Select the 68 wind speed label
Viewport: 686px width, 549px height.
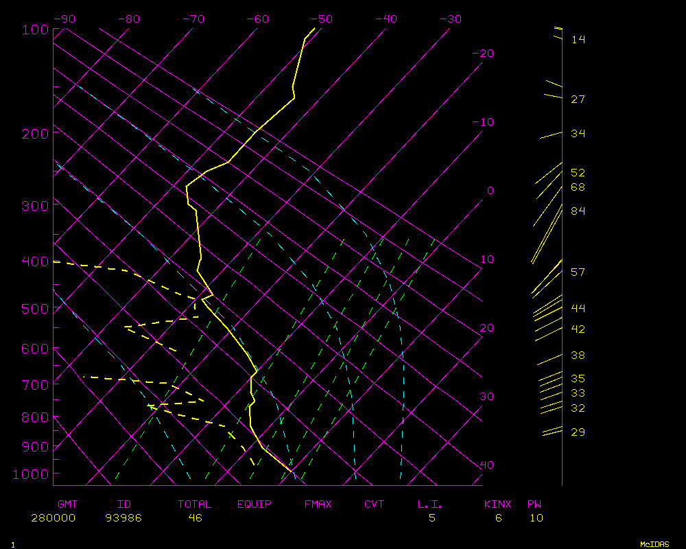578,187
